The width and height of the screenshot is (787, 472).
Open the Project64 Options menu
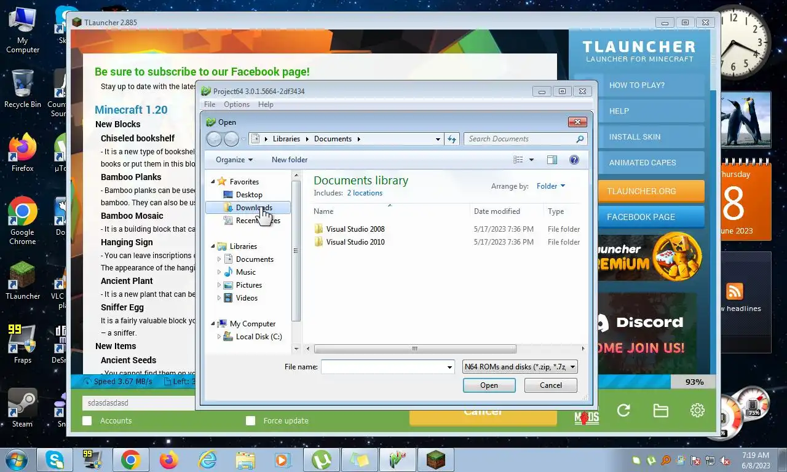pyautogui.click(x=237, y=104)
